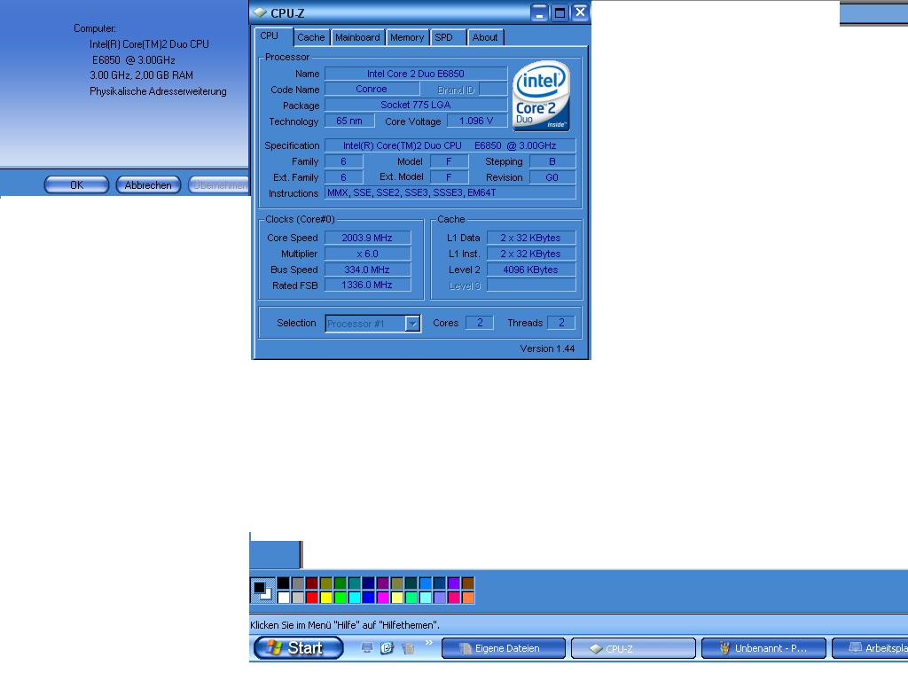Pick the white color swatch

[283, 597]
